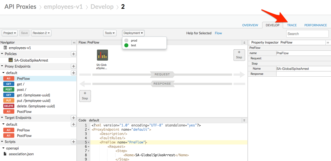Go to API Proxies breadcrumb
Viewport: 331px width, 161px height.
point(20,7)
